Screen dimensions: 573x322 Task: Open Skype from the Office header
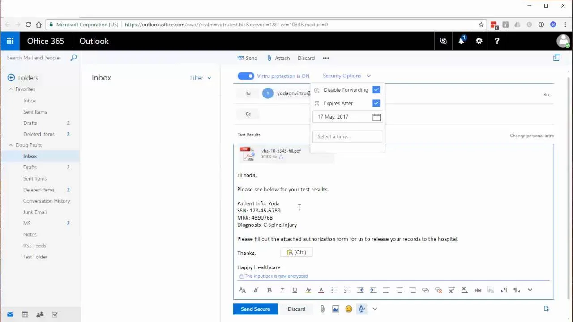443,41
